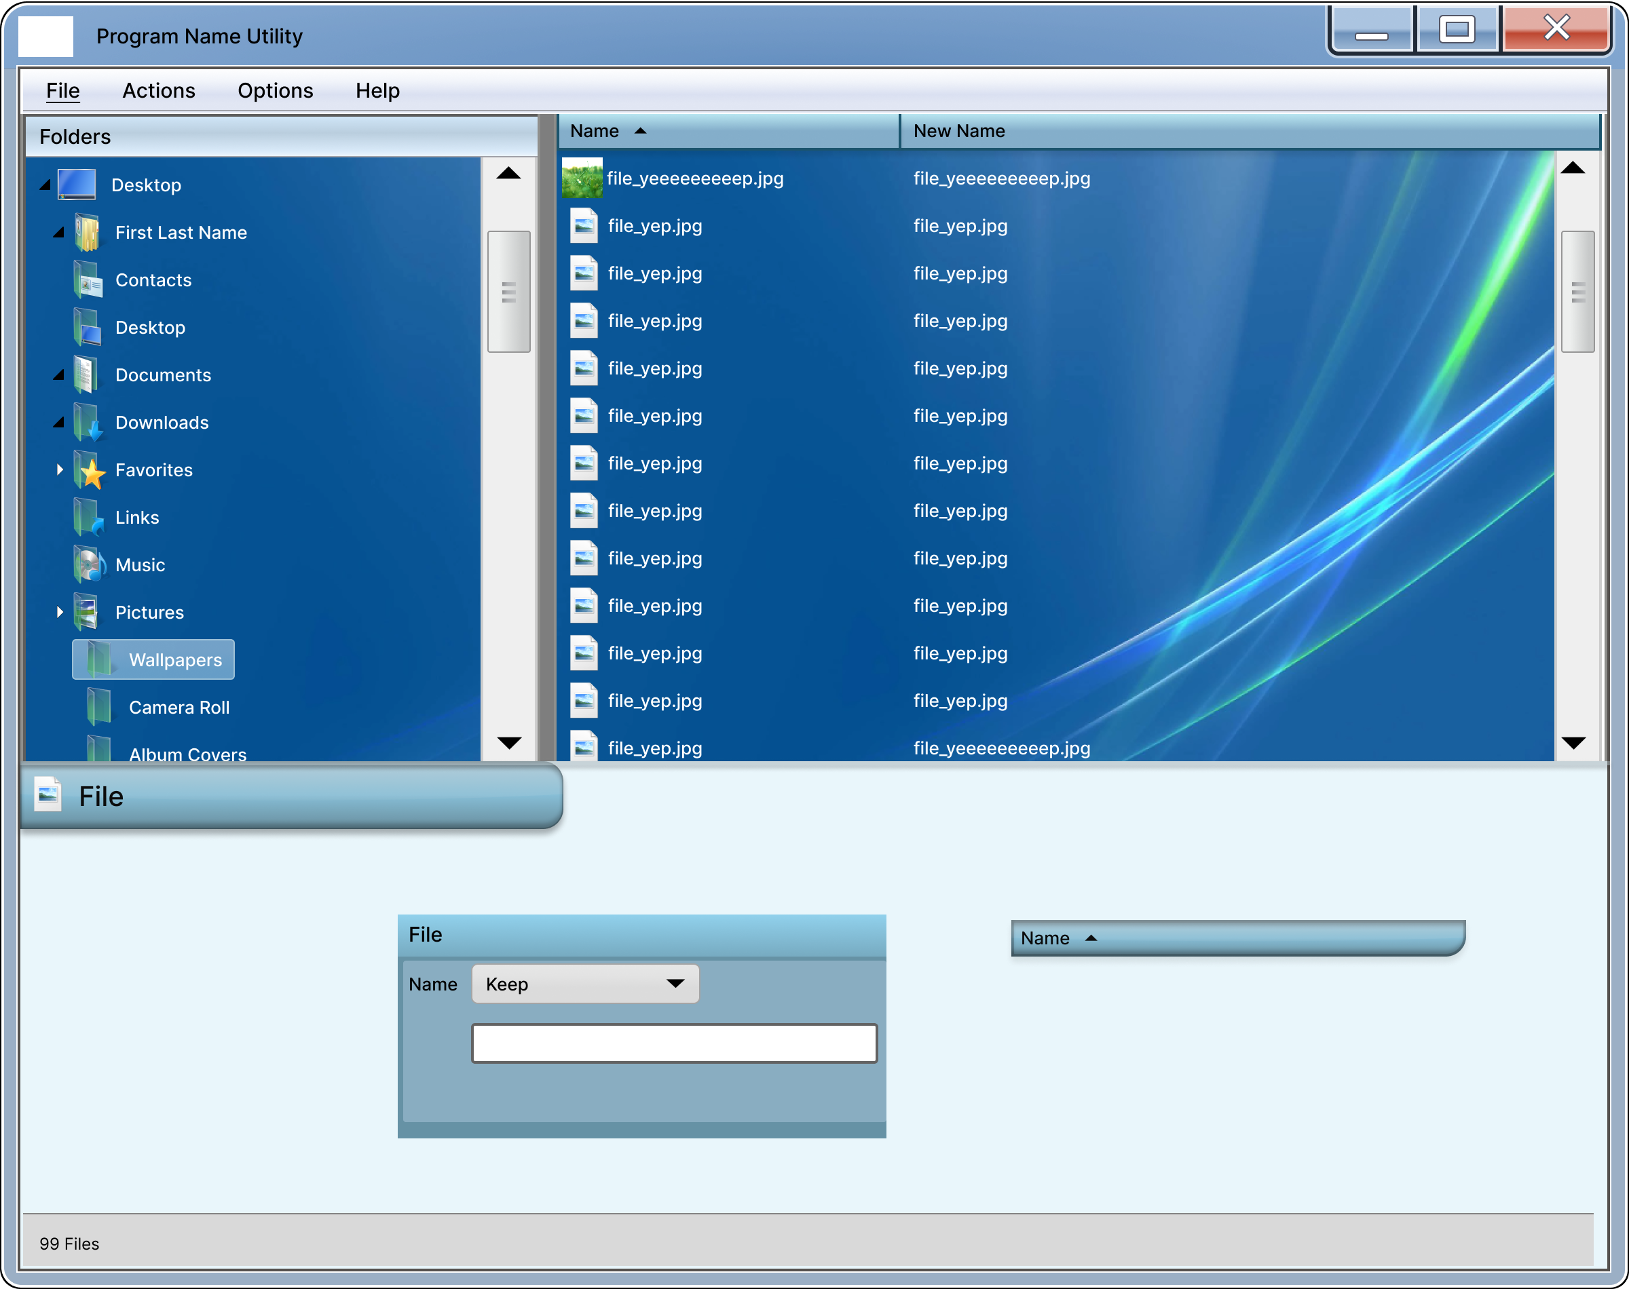Open the Keep name dropdown

(585, 983)
